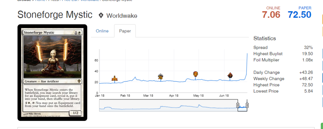This screenshot has height=129, width=323.
Task: Click the online price 7.06
Action: 271,15
